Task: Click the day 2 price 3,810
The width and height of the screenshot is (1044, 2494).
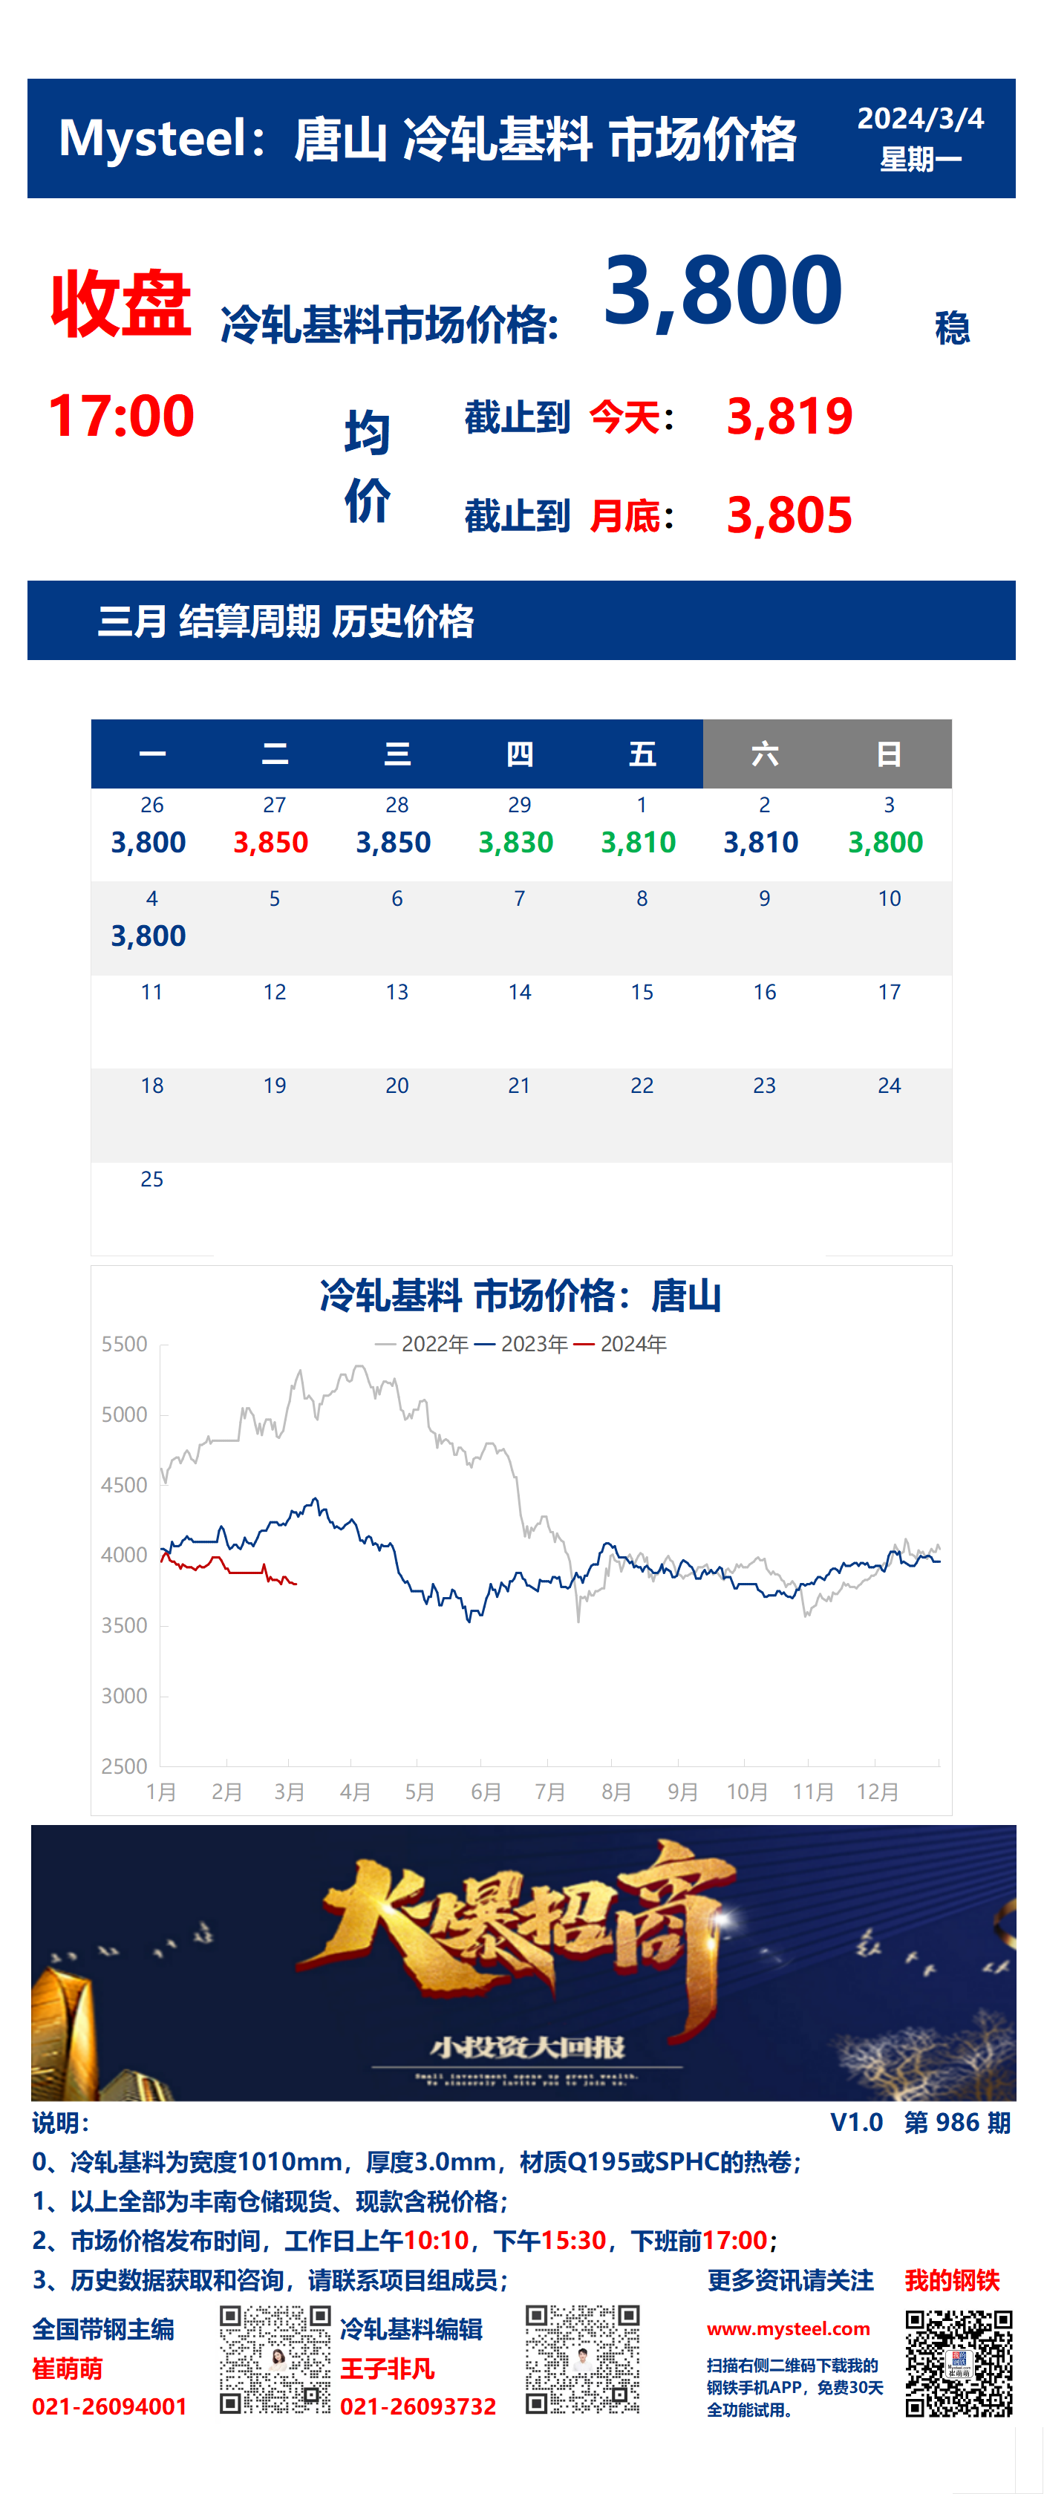Action: 761,842
